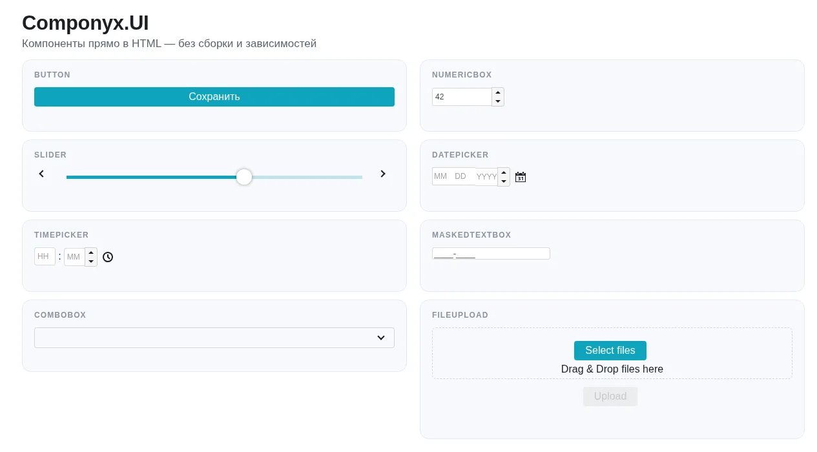Open the DatePicker calendar icon
This screenshot has width=817, height=452.
(521, 177)
